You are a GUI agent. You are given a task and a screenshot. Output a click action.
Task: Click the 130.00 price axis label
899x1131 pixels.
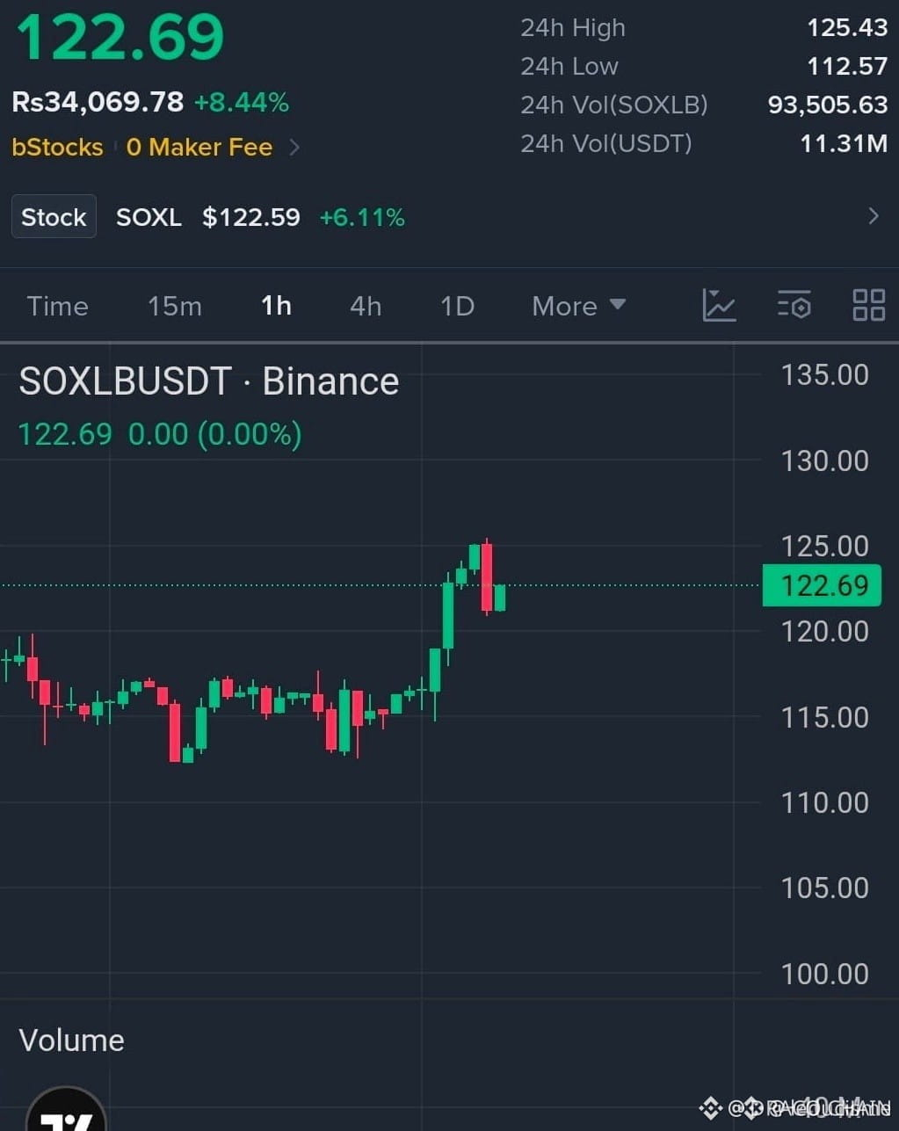point(824,460)
